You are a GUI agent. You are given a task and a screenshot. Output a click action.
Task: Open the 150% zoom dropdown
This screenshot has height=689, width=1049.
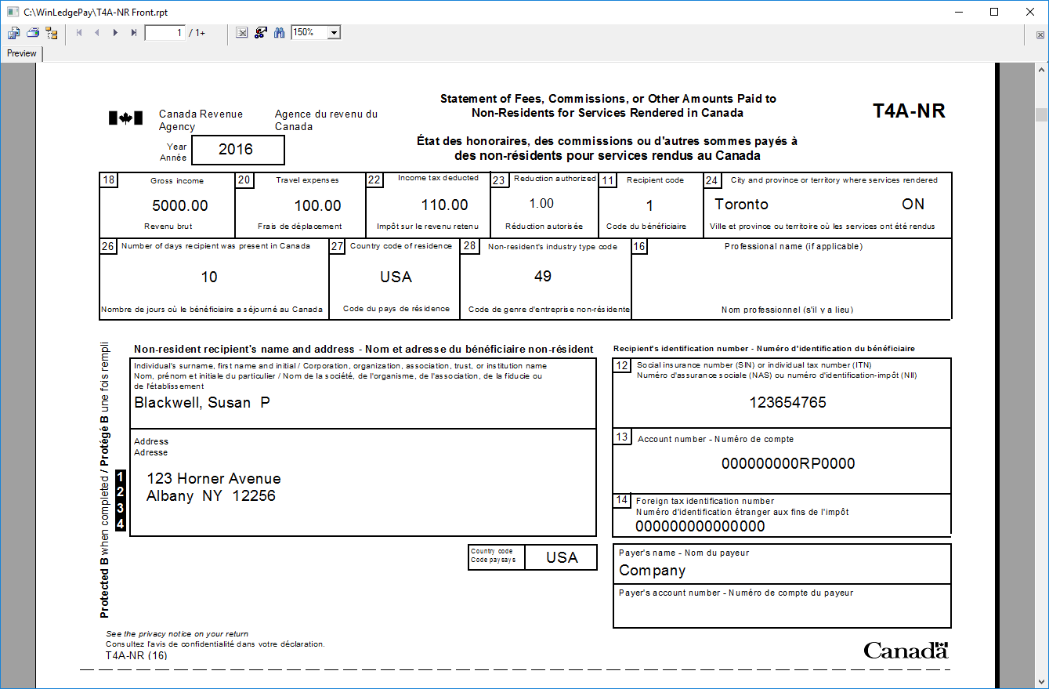(335, 33)
